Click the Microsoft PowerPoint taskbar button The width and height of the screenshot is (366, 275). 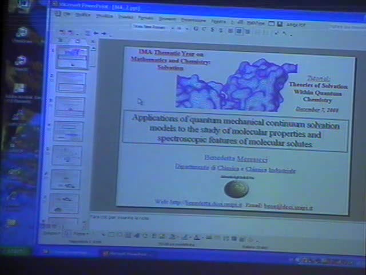pyautogui.click(x=128, y=254)
